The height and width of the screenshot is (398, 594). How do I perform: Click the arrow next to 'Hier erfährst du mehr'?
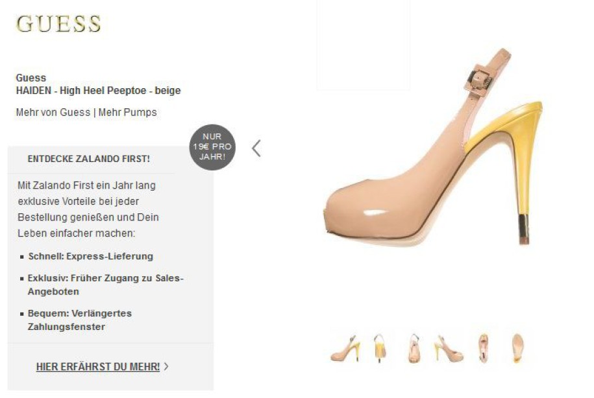click(166, 366)
